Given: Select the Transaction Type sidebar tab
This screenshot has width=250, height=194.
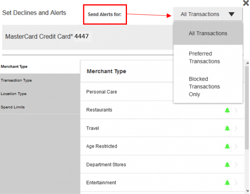Looking at the screenshot, I should (40, 80).
